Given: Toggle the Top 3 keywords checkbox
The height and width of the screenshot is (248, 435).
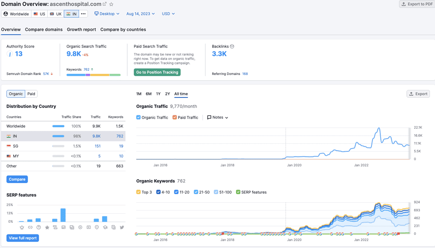Looking at the screenshot, I should [139, 192].
